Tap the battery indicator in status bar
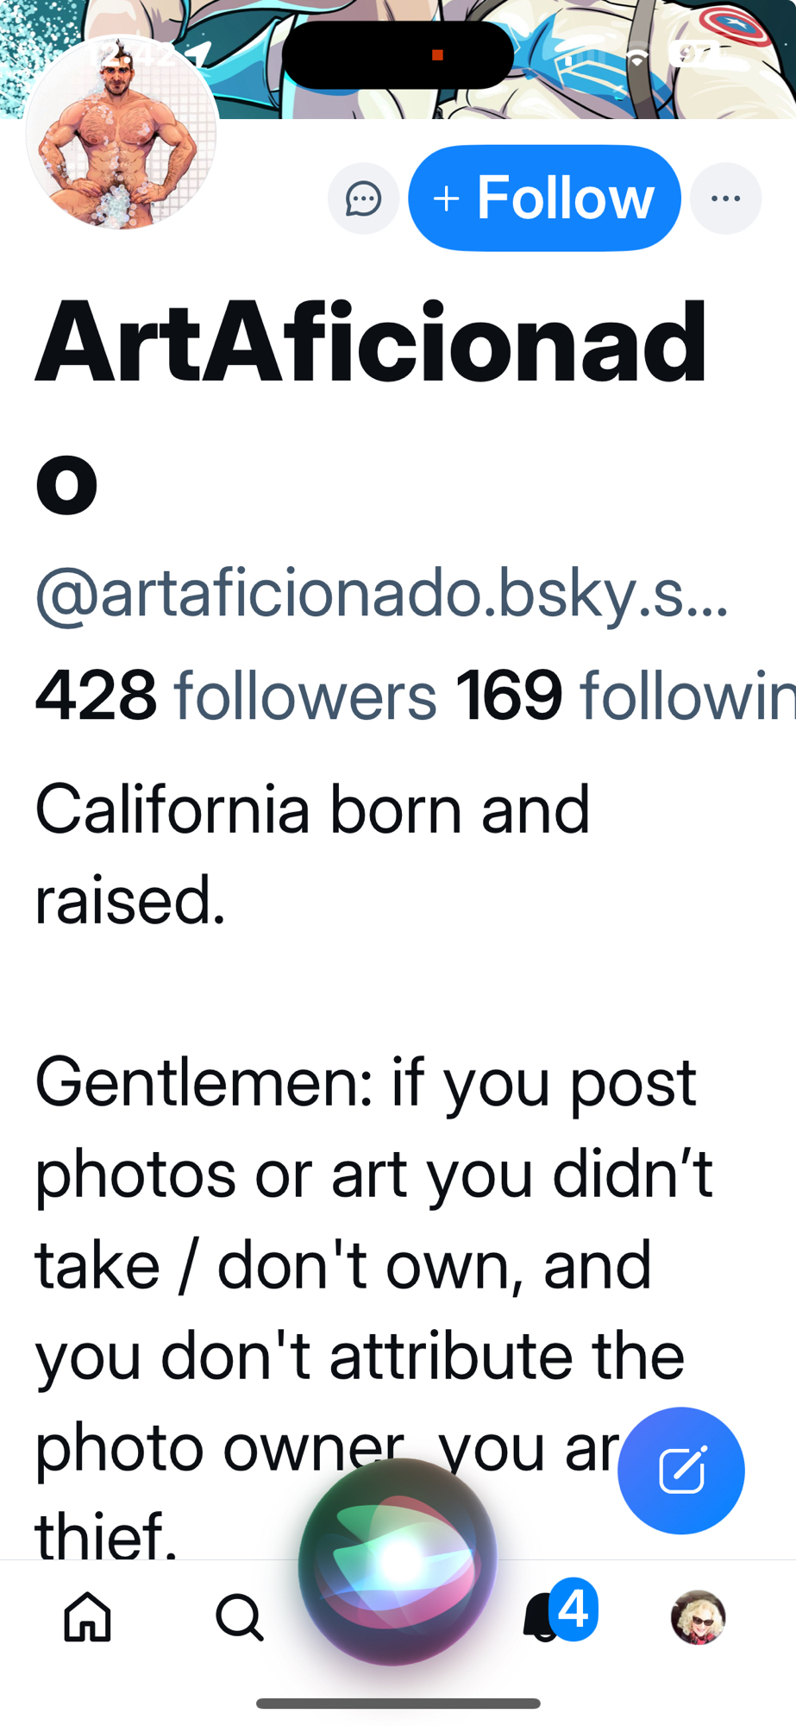The height and width of the screenshot is (1726, 796). click(695, 54)
